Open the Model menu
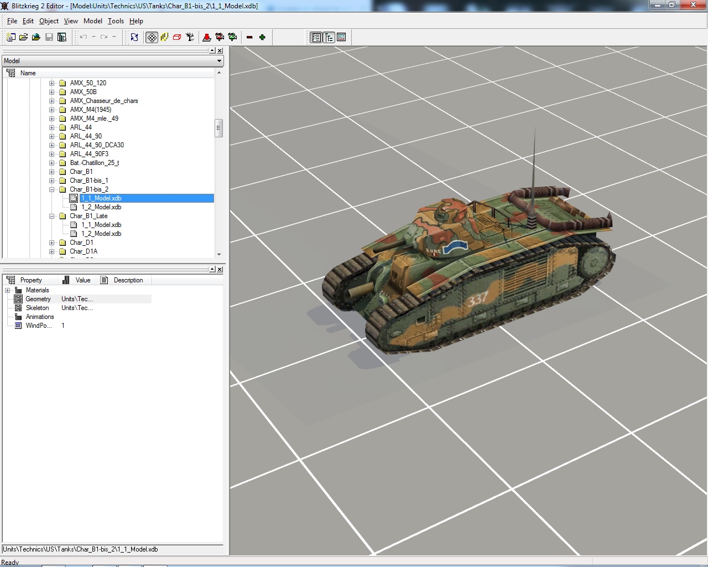 [93, 21]
